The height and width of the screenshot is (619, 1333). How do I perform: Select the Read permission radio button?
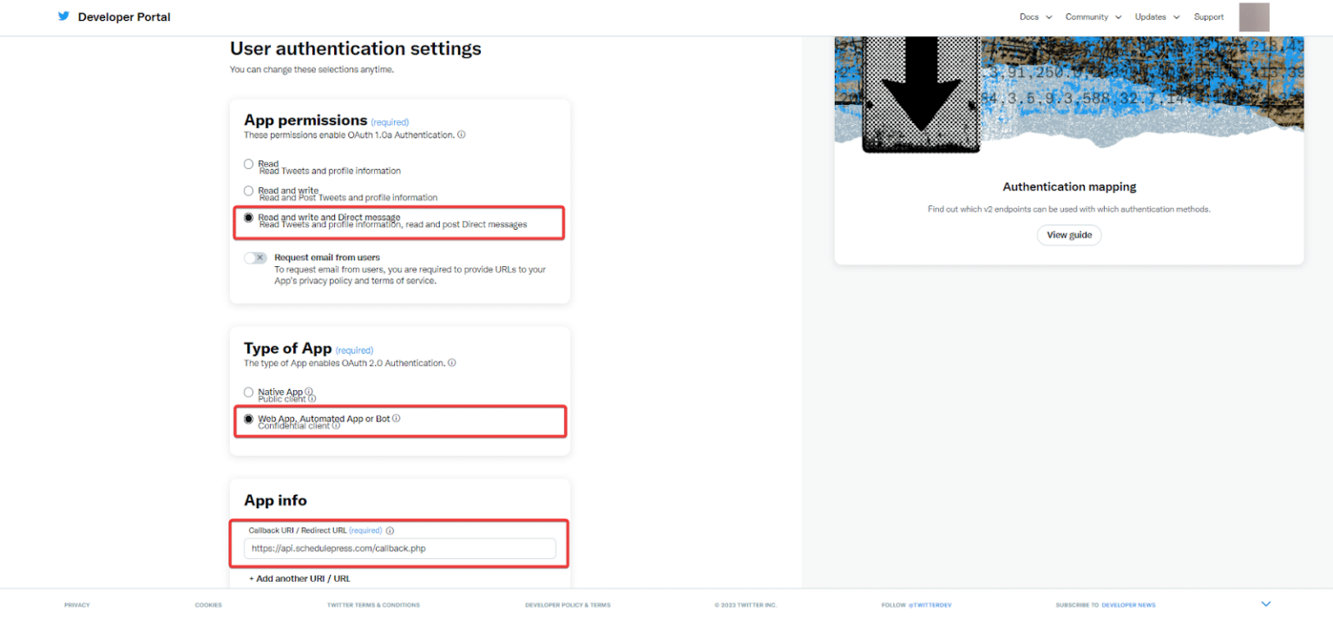[x=248, y=164]
